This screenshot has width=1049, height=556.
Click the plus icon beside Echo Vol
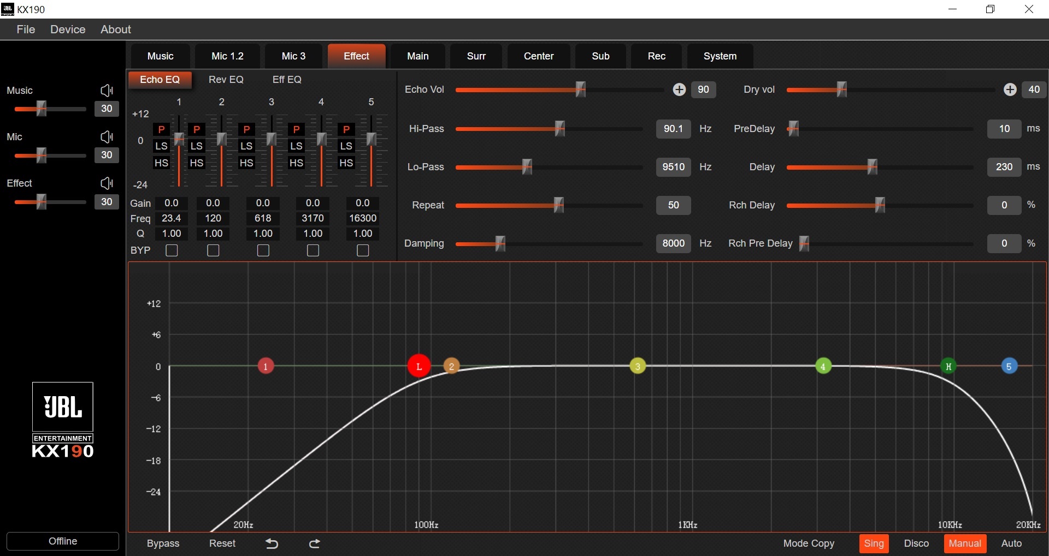(x=679, y=89)
